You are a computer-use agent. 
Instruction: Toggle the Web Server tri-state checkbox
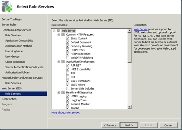pyautogui.click(x=58, y=31)
